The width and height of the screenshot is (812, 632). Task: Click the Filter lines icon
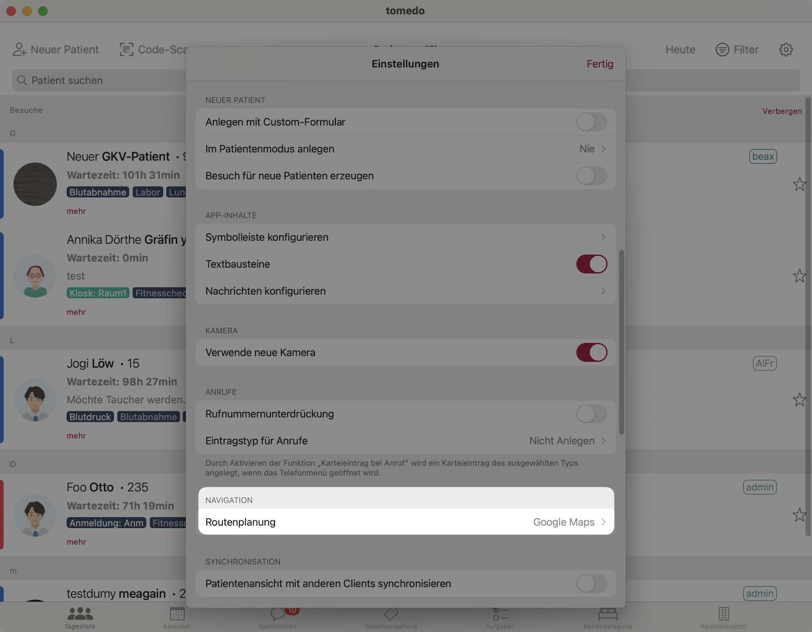pyautogui.click(x=722, y=50)
